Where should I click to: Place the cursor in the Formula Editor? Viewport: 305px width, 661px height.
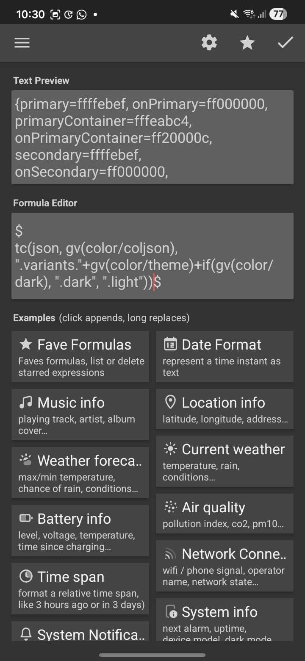point(152,256)
